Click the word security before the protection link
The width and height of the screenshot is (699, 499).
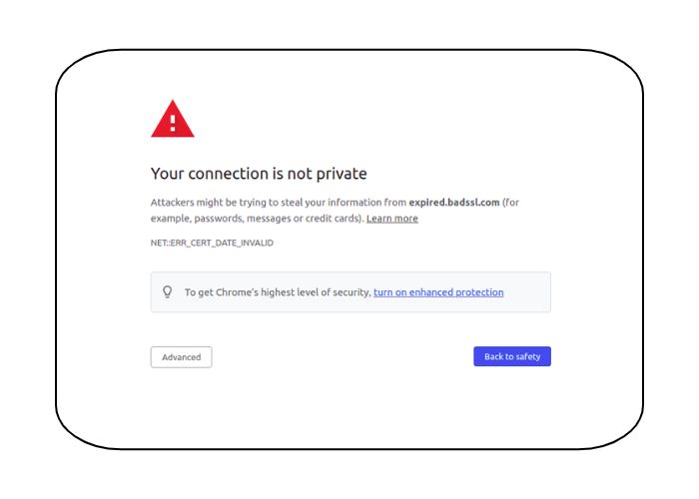point(353,292)
